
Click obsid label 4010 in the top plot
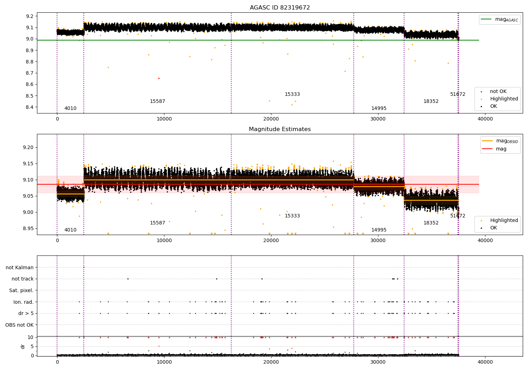pos(70,109)
